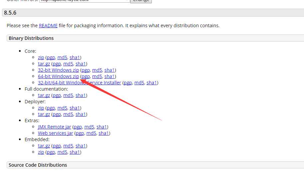304x175 pixels.
Task: Open md5 for Embedded tar.gz
Action: (68, 146)
